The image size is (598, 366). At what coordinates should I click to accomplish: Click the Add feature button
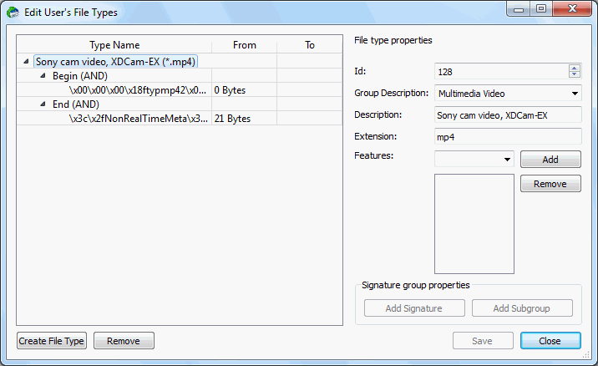[550, 160]
